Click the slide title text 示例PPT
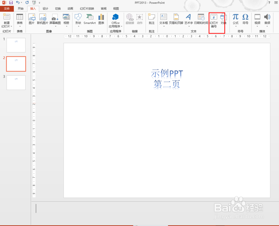279x226 pixels. point(167,73)
